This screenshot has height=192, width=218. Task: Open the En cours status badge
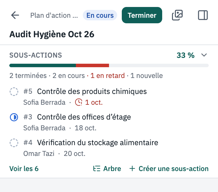[x=100, y=15]
